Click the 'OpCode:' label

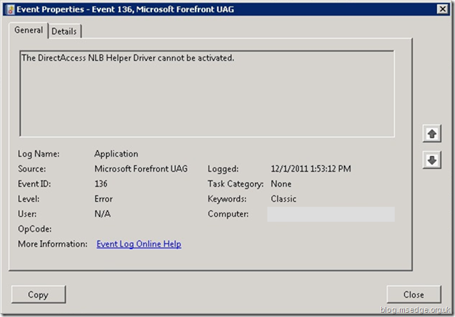35,229
